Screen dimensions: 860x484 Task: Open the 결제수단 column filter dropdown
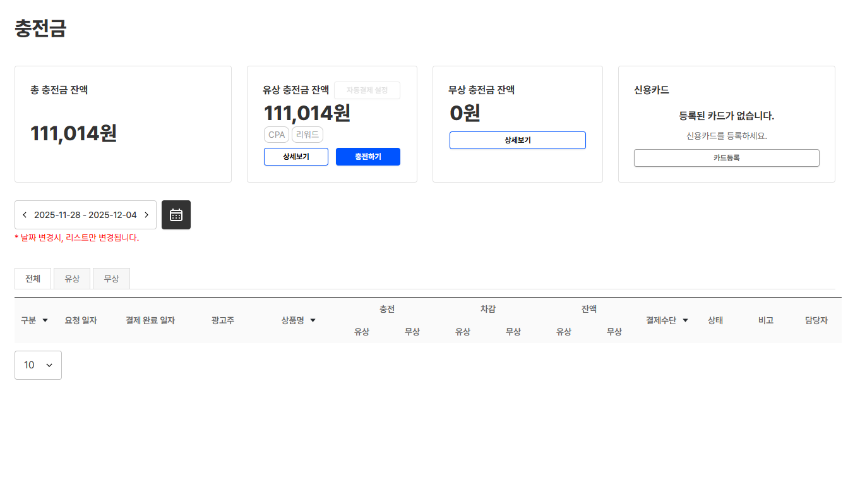[685, 320]
